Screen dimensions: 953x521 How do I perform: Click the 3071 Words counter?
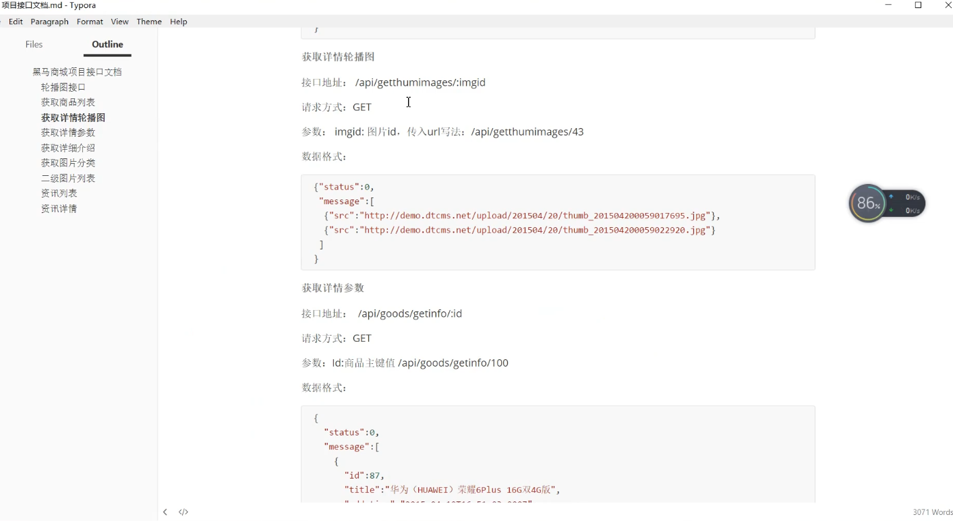click(932, 512)
